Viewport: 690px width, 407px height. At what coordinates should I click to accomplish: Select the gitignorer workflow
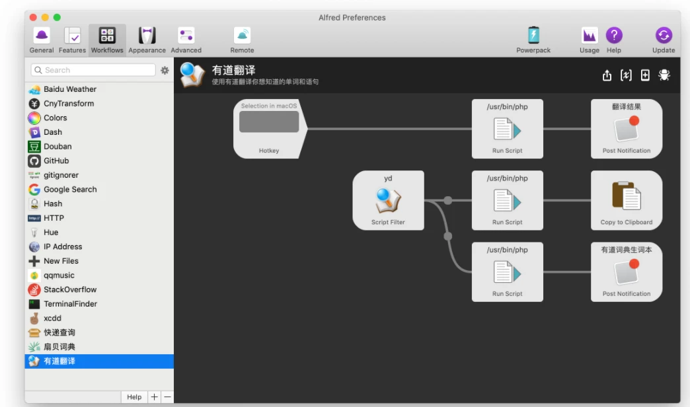99,175
